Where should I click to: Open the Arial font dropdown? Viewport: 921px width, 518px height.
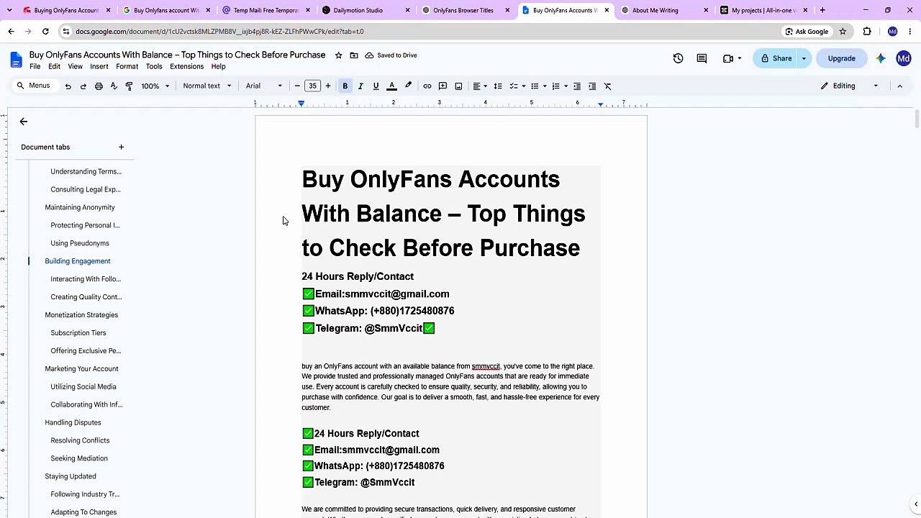point(264,86)
